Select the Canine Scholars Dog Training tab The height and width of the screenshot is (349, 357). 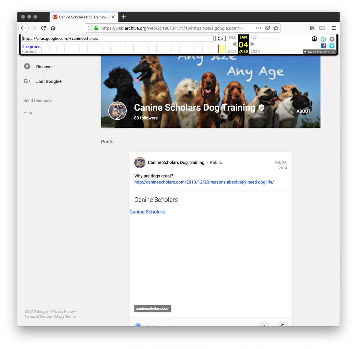[84, 17]
